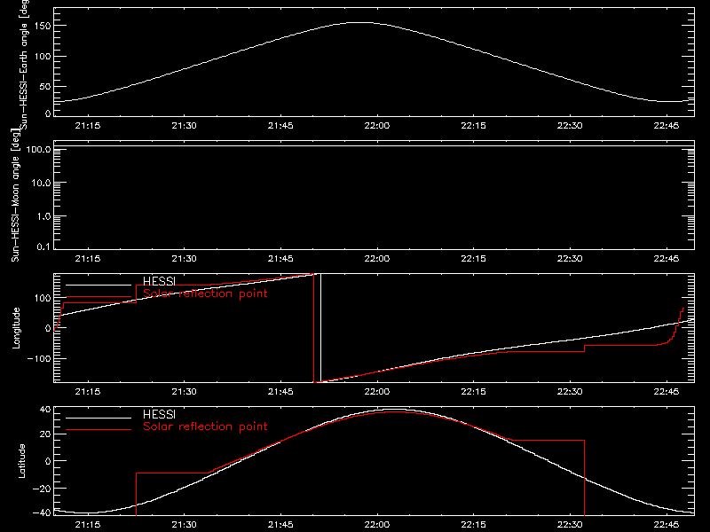Click "22:45" time label under Earth angle plot
Screen dimensions: 710x532
667,126
